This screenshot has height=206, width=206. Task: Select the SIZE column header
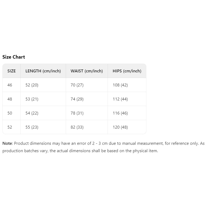click(x=11, y=71)
